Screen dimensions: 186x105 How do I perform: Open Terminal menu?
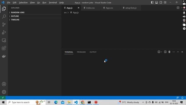point(53,3)
